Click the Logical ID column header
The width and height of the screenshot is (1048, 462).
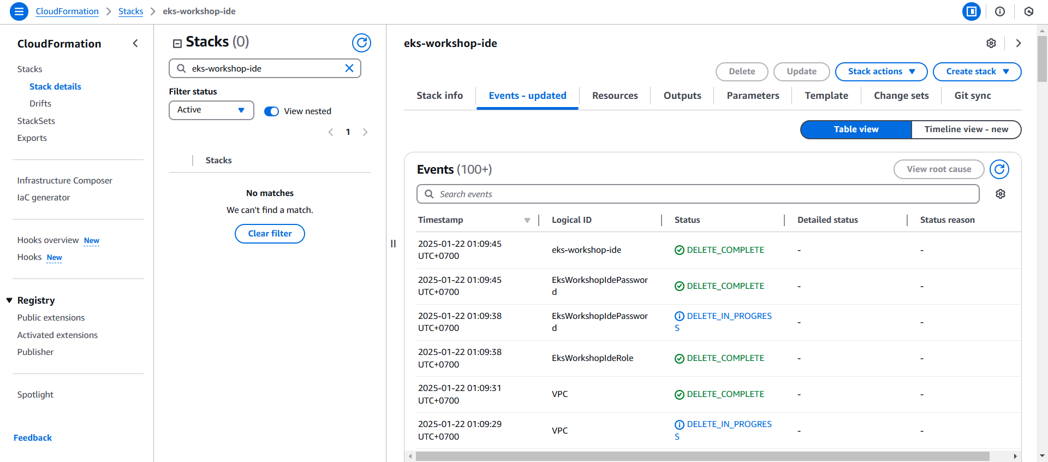(x=571, y=220)
